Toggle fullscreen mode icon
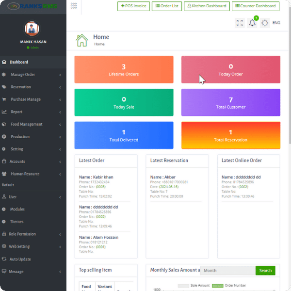This screenshot has height=291, width=291. 239,23
